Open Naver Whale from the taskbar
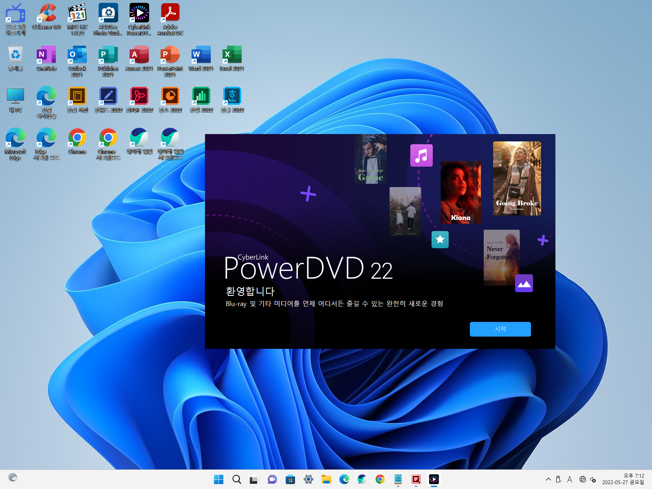652x489 pixels. (362, 479)
